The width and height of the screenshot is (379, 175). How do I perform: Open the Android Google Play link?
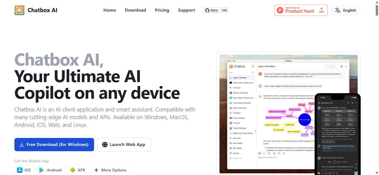click(51, 170)
